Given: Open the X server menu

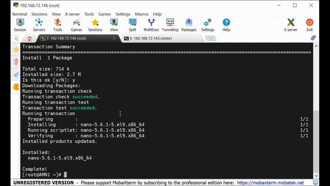Looking at the screenshot, I should point(72,14).
